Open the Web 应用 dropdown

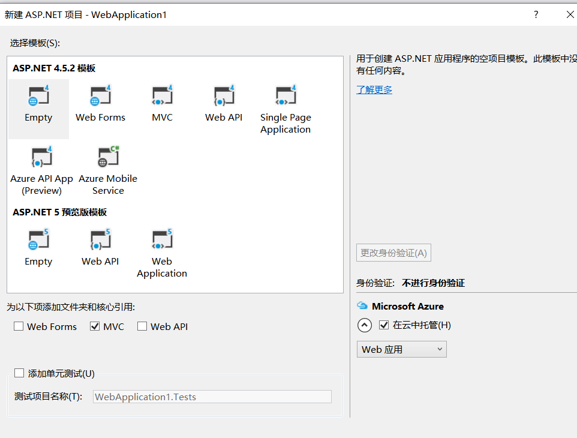click(401, 349)
